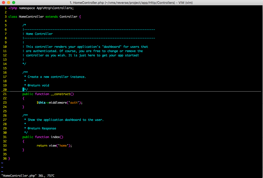Viewport: 263px width, 178px height.
Task: Click the index function name
Action: [55, 137]
